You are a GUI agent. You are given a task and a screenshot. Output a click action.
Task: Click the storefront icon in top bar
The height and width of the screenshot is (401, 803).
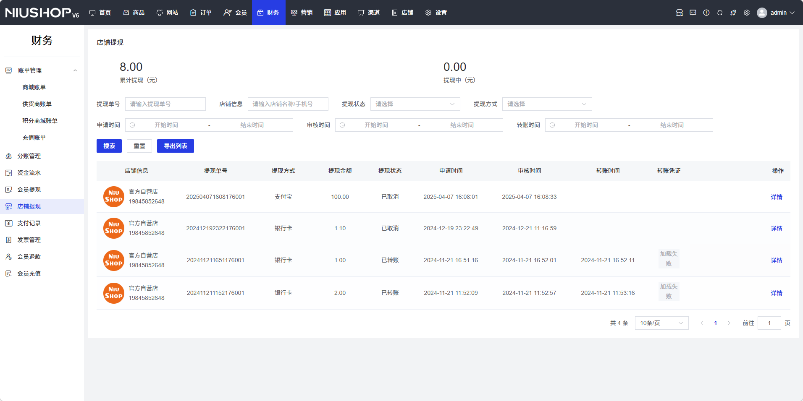[680, 13]
